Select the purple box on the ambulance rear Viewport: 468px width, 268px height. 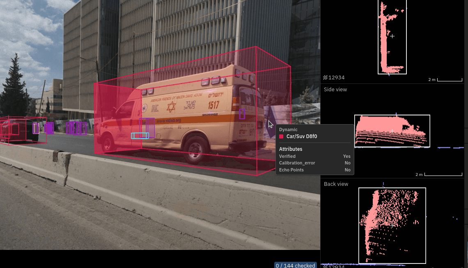pos(242,114)
